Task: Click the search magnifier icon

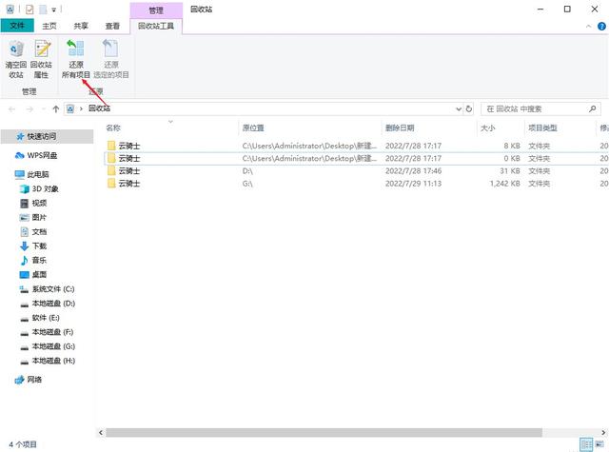Action: click(x=592, y=109)
